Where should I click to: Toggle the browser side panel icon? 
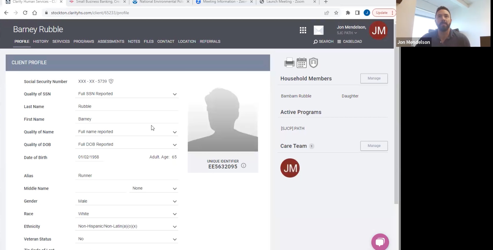(357, 13)
